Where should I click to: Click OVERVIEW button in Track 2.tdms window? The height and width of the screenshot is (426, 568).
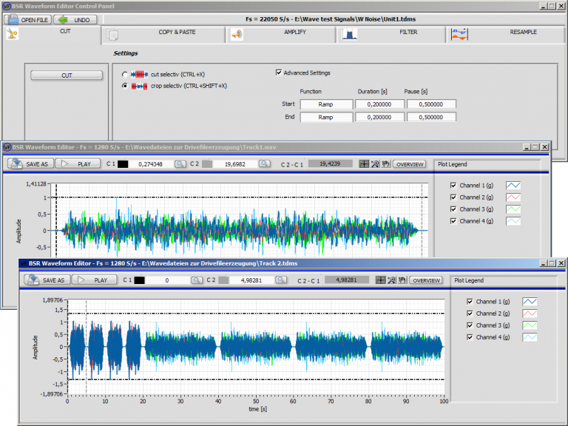(x=427, y=280)
